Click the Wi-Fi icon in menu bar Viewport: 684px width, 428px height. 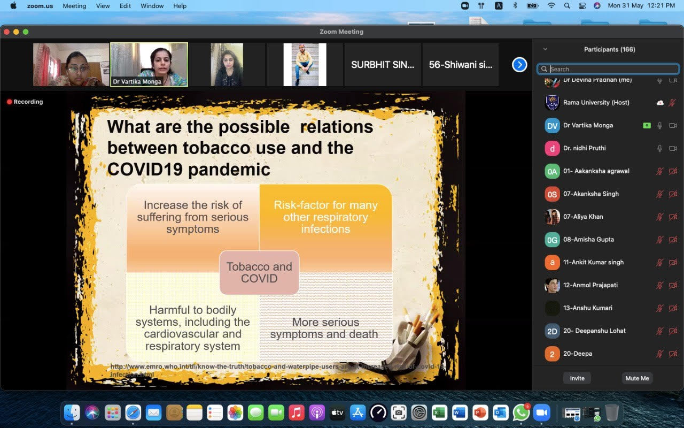tap(551, 6)
